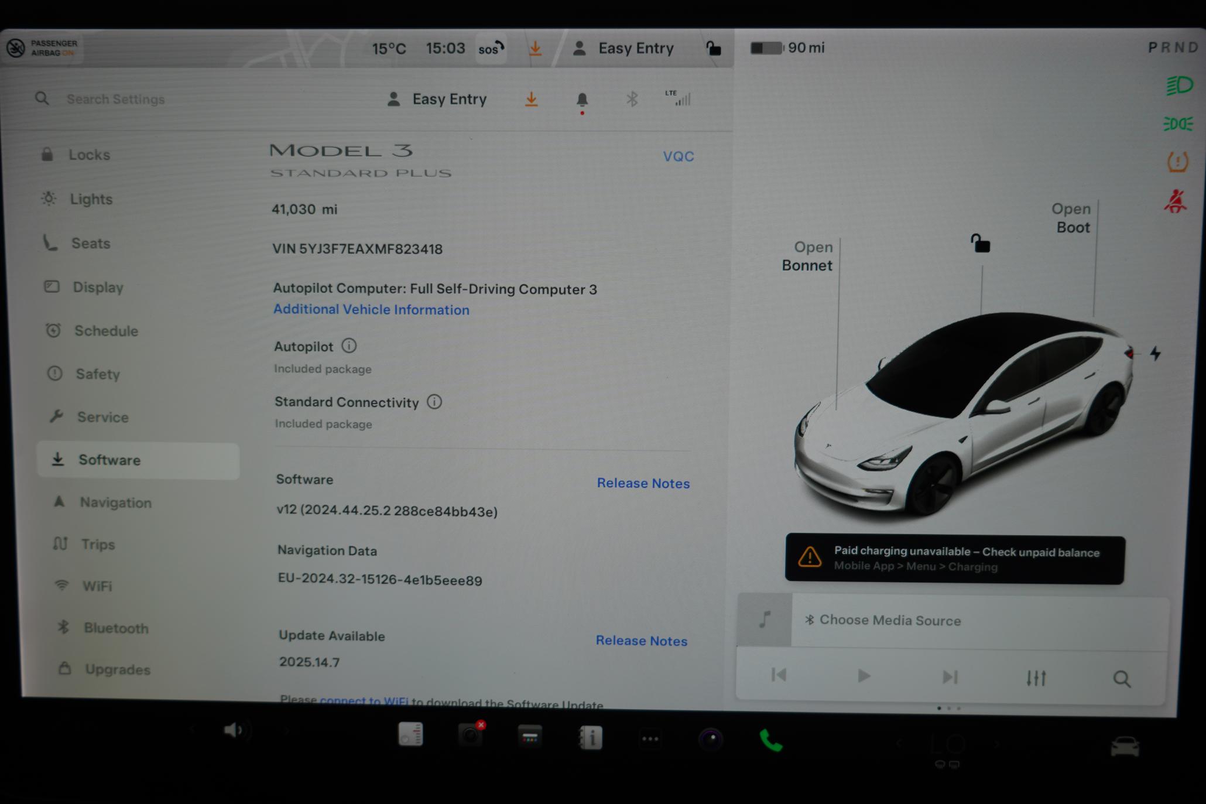Viewport: 1206px width, 804px height.
Task: Open Release Notes for current software
Action: pyautogui.click(x=643, y=484)
